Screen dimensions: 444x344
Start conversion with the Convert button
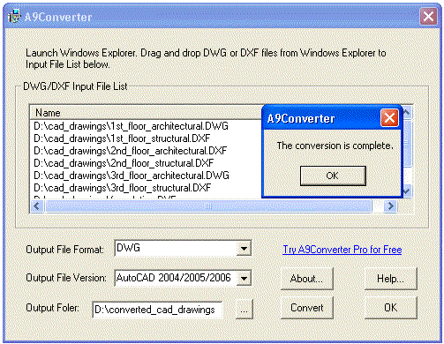(x=307, y=308)
